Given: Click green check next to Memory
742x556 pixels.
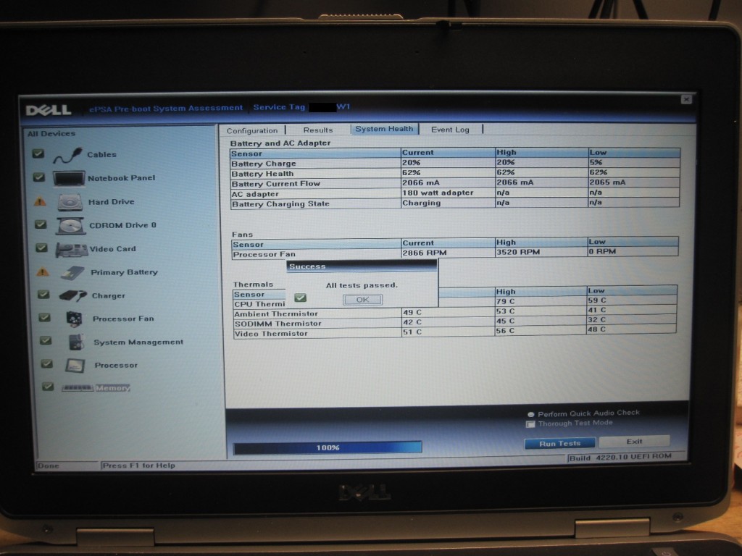Looking at the screenshot, I should pos(47,387).
